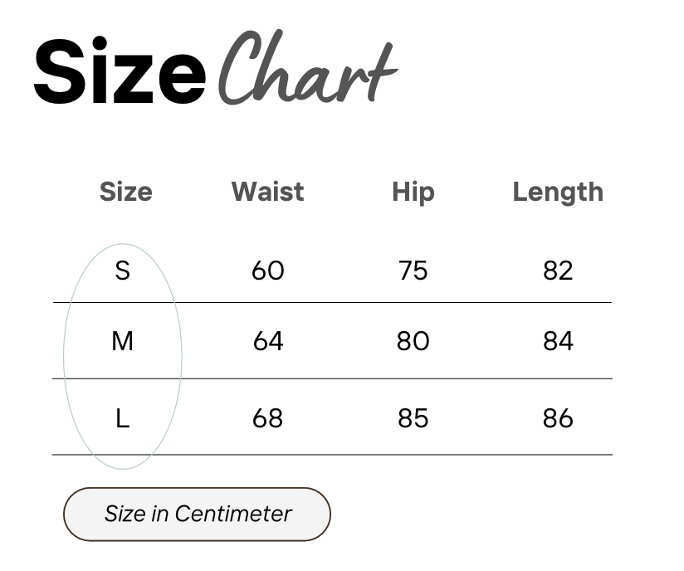Select the Size column header
Screen dimensions: 684x571
[x=126, y=192]
